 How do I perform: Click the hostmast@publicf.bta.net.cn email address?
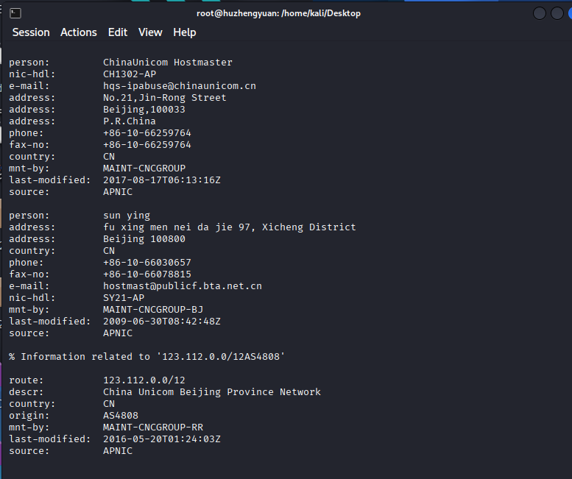183,286
